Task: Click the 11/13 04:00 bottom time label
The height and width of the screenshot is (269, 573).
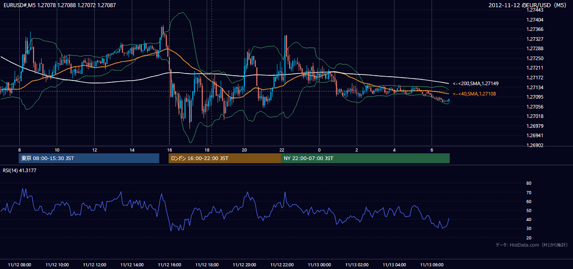Action: point(394,265)
